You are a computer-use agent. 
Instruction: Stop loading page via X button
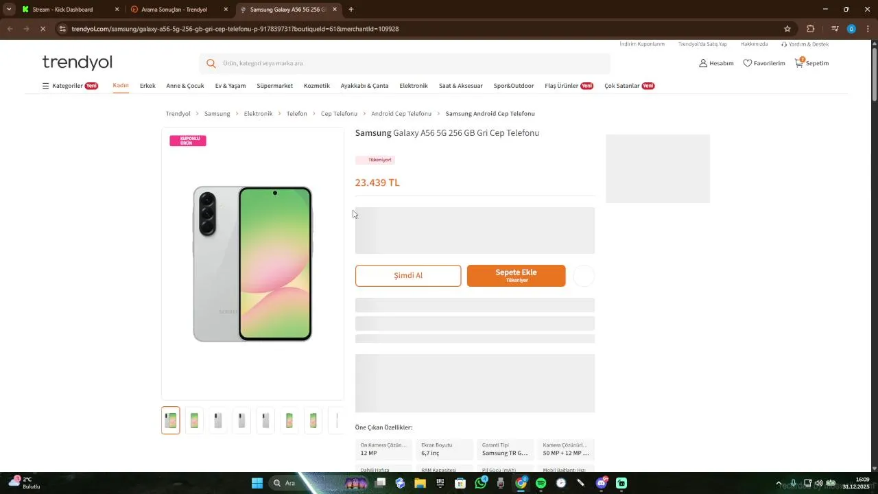click(x=43, y=29)
